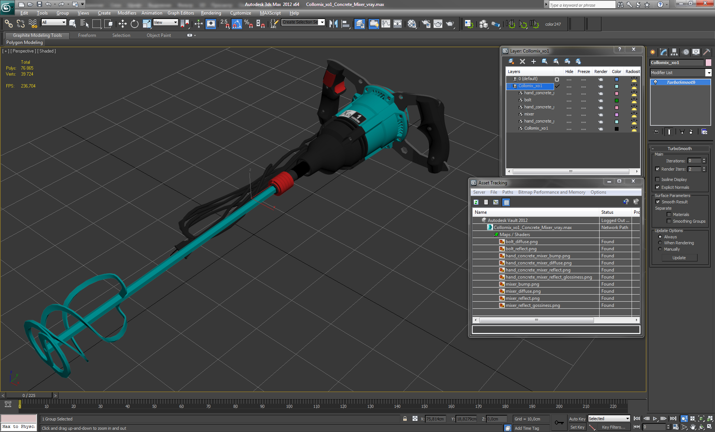Click the Set Key button
Screen dimensions: 715x432
pyautogui.click(x=577, y=427)
